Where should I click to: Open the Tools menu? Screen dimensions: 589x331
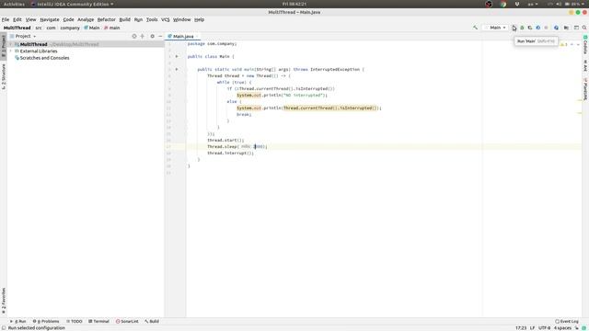(152, 19)
